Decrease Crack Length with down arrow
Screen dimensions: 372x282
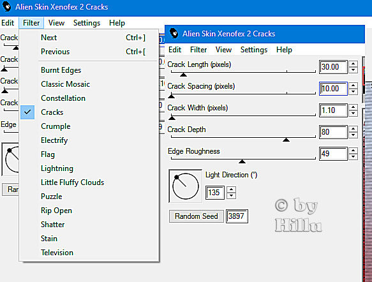pos(353,70)
